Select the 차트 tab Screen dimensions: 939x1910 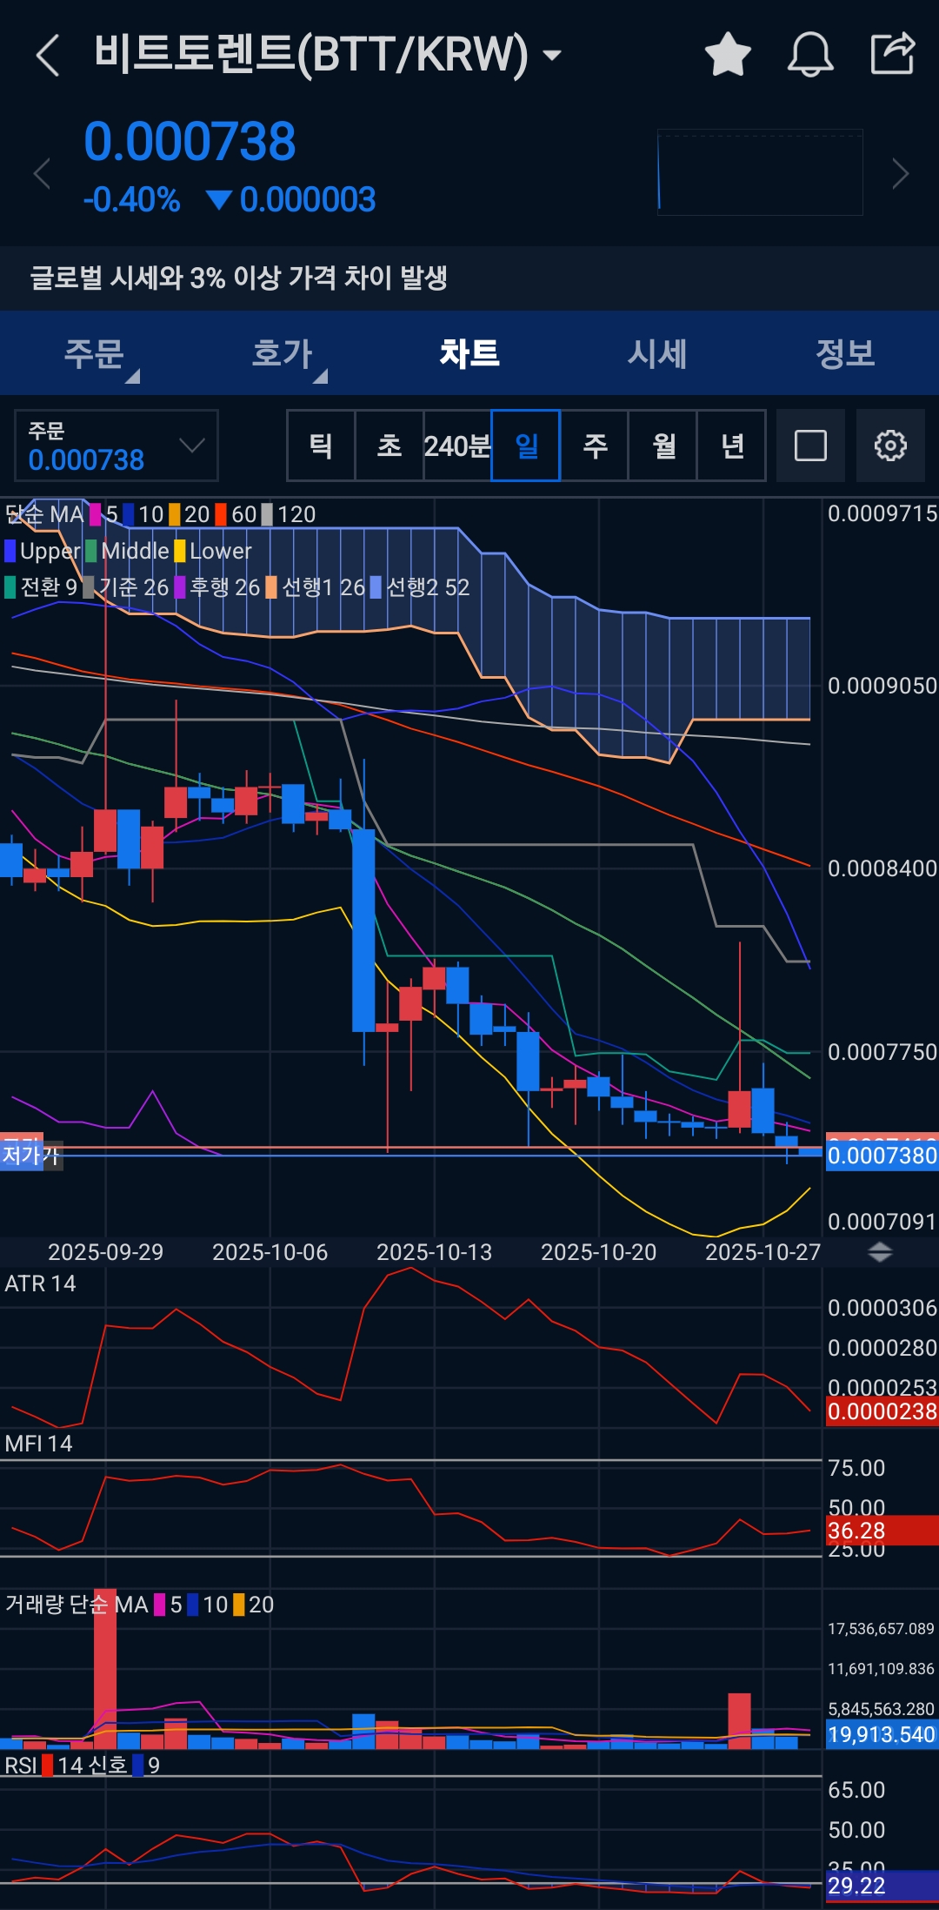469,353
